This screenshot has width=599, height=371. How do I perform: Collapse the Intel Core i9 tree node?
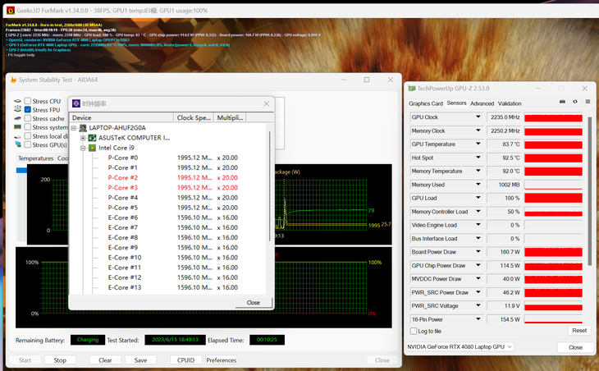pos(83,148)
